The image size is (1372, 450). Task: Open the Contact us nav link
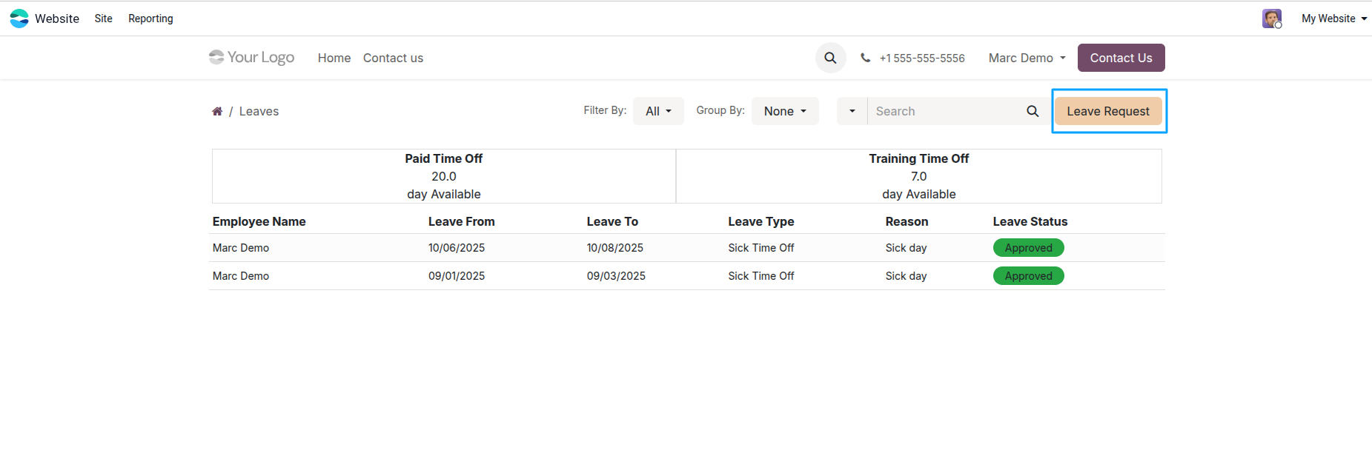(x=393, y=58)
